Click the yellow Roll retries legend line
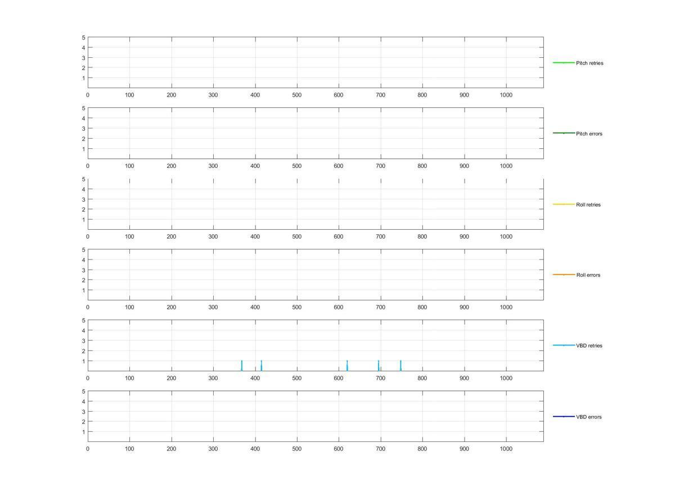This screenshot has width=675, height=497. point(564,204)
